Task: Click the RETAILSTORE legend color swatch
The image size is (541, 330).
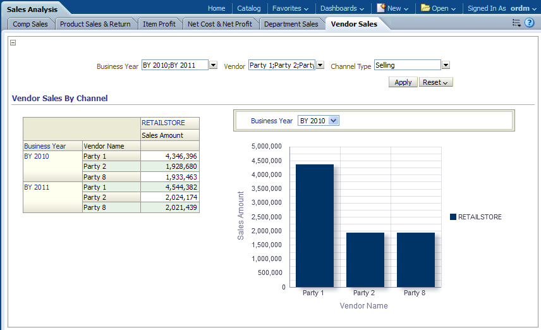Action: point(453,217)
